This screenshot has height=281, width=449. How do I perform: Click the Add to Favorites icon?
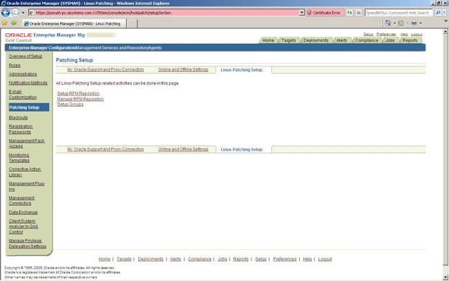pos(14,23)
